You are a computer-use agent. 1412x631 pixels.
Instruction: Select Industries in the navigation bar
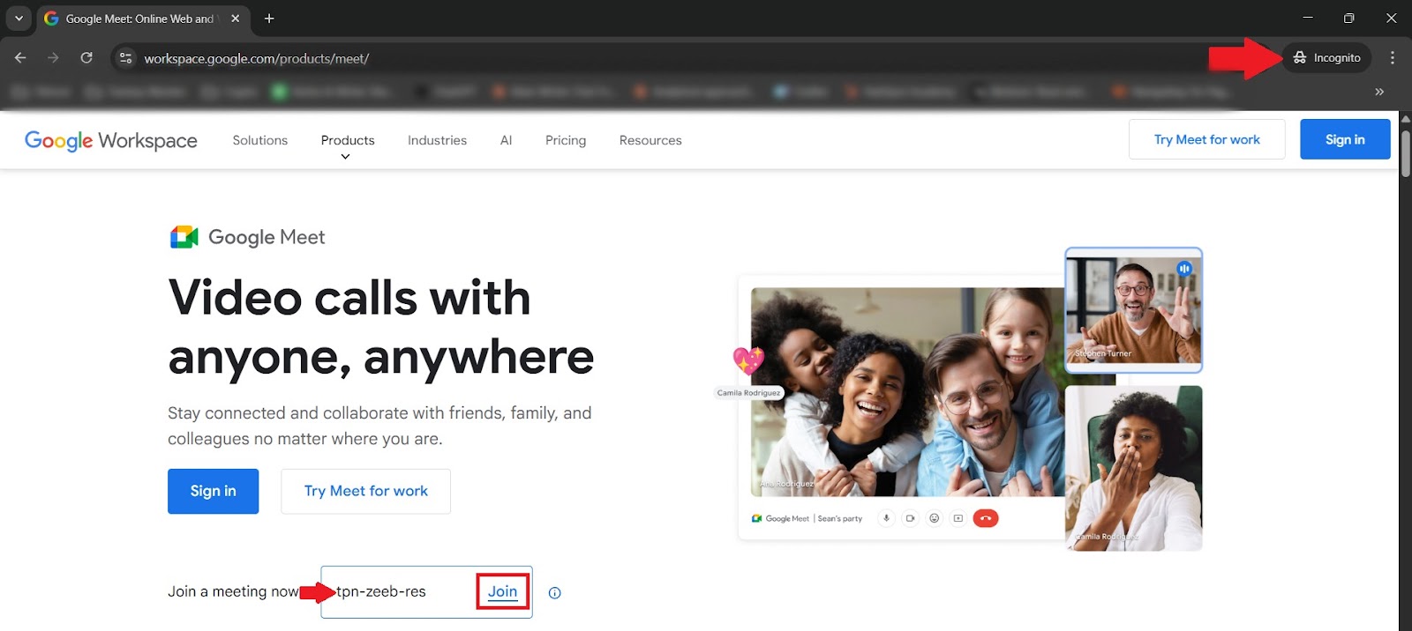437,140
